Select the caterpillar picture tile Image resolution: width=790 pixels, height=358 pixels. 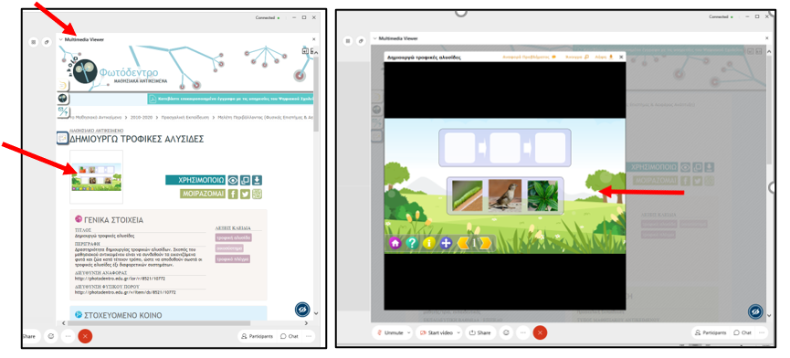pos(467,195)
